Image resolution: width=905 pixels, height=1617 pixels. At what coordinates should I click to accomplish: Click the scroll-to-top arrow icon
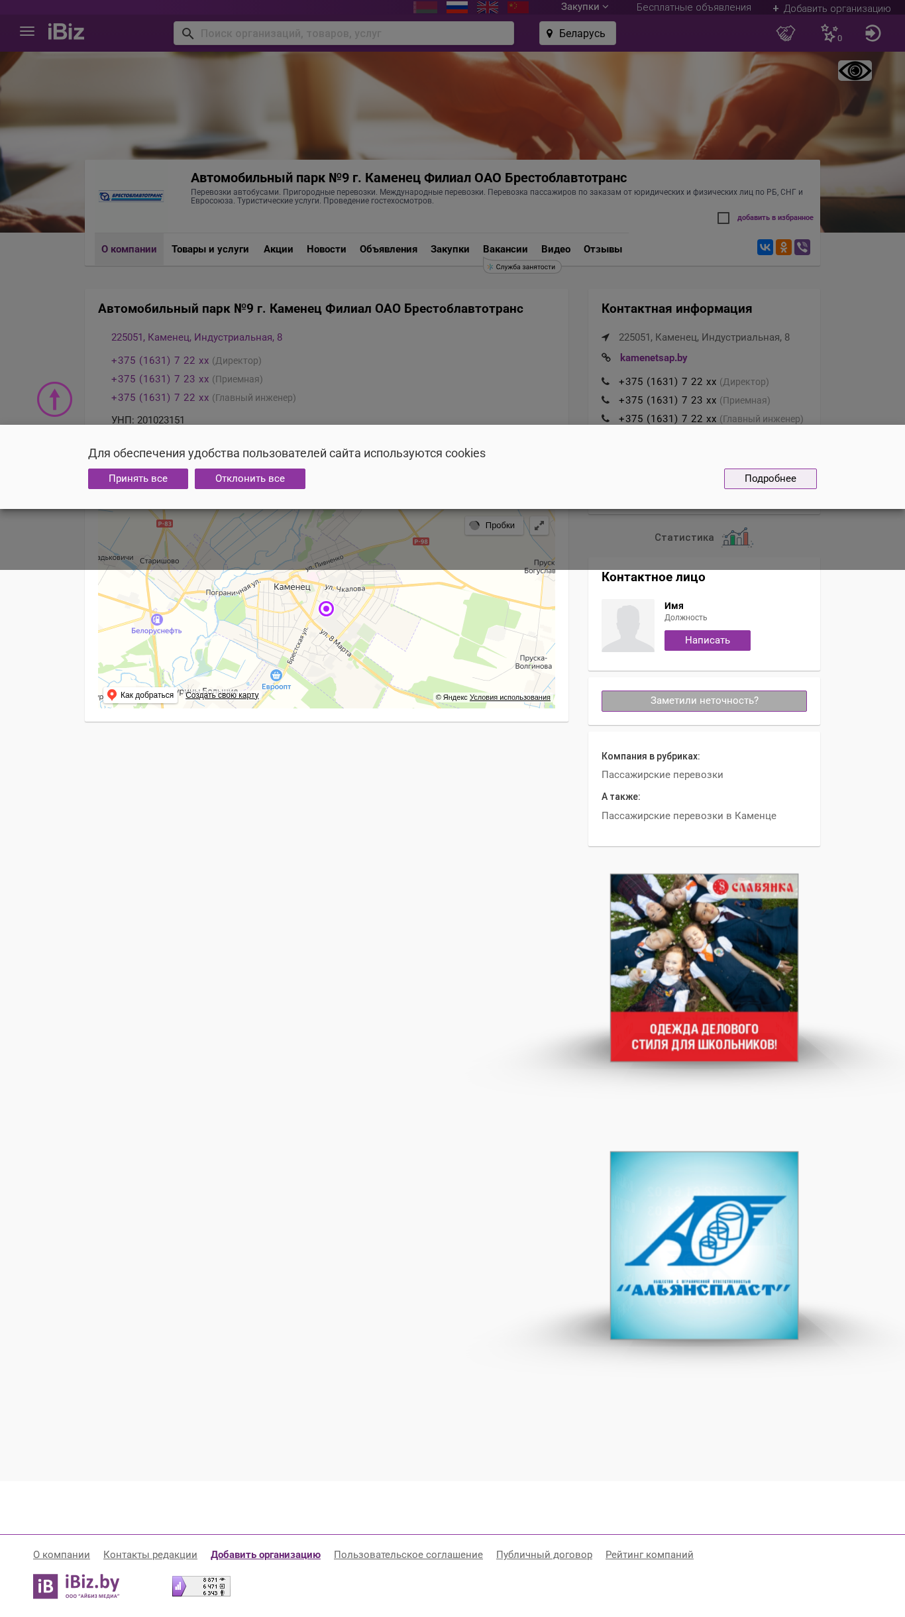pyautogui.click(x=54, y=400)
